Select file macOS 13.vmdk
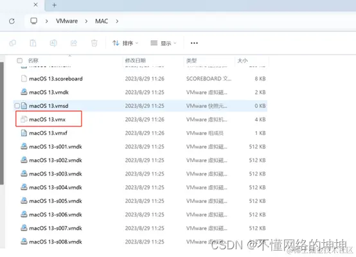This screenshot has width=356, height=257. (49, 93)
